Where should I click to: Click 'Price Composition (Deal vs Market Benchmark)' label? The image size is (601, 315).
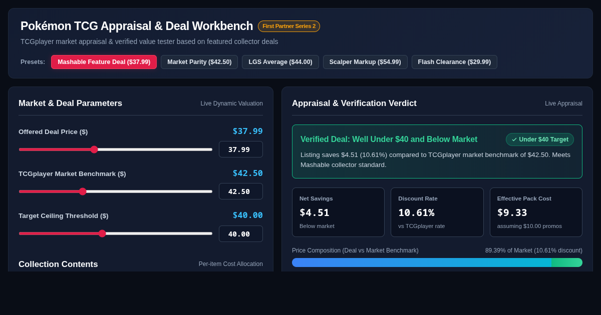pos(355,250)
